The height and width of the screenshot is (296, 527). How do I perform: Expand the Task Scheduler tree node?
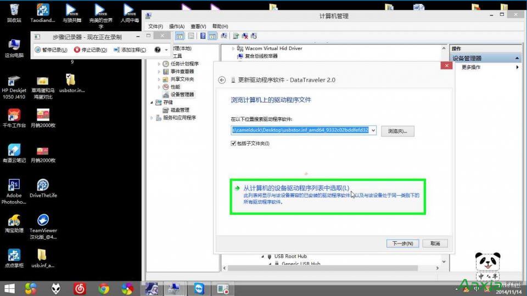click(159, 64)
